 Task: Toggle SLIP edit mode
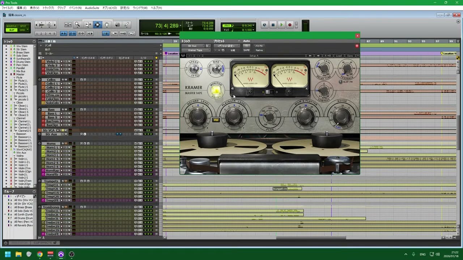click(12, 30)
